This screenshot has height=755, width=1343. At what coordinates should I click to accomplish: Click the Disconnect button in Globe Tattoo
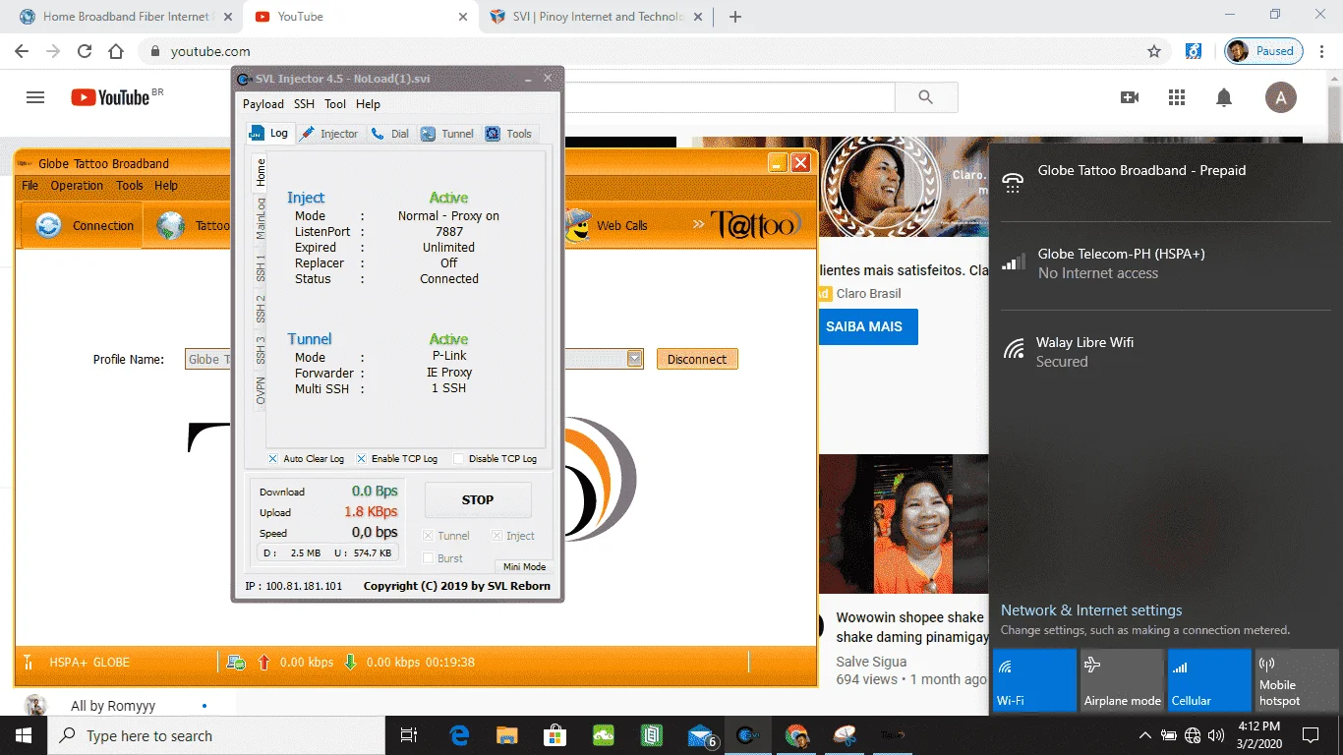(697, 359)
